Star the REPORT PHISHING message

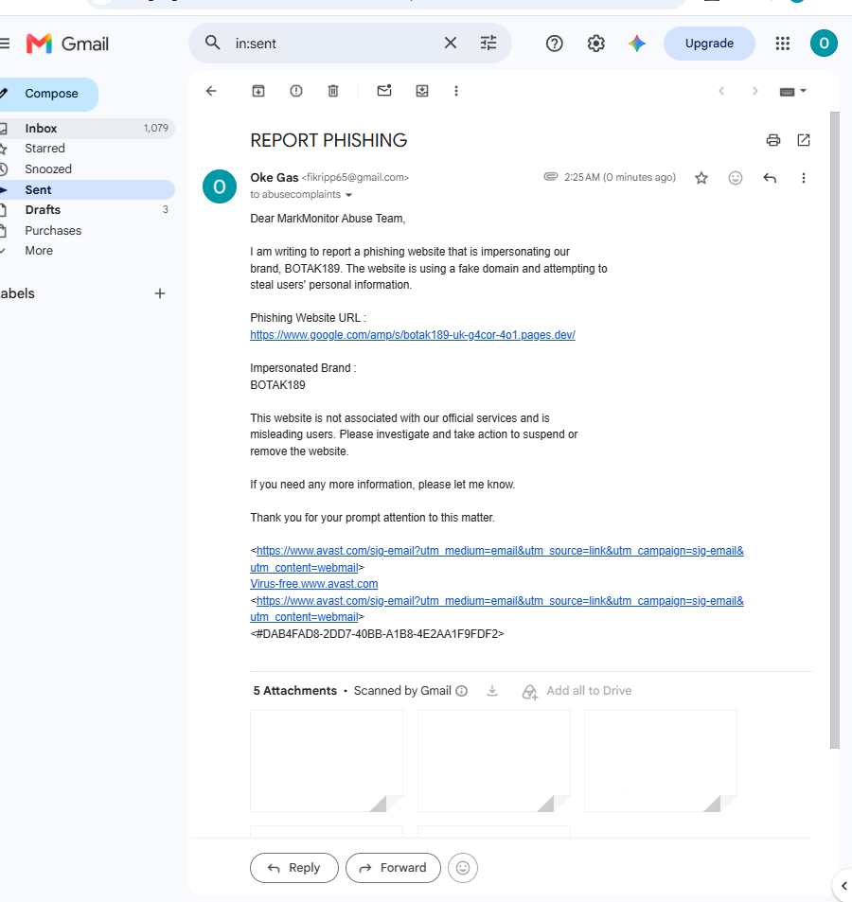tap(701, 178)
